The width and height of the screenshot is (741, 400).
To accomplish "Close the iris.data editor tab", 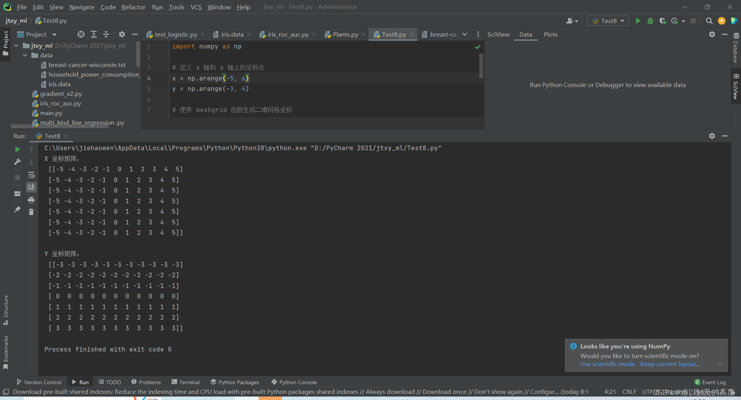I will 249,34.
